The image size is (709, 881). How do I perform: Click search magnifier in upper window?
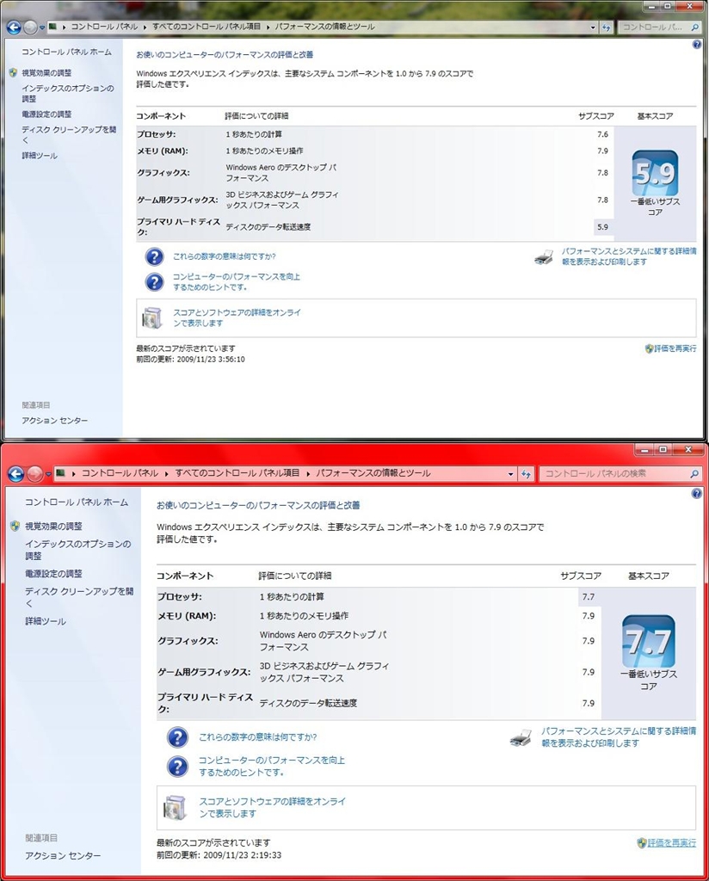click(x=694, y=27)
